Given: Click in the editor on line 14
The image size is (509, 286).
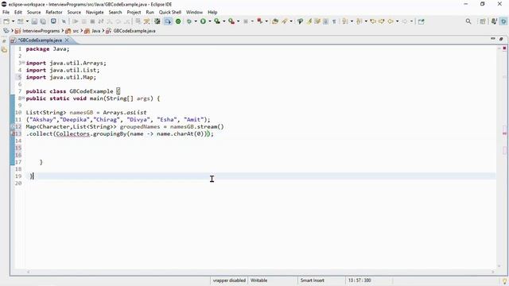Looking at the screenshot, I should (x=260, y=141).
